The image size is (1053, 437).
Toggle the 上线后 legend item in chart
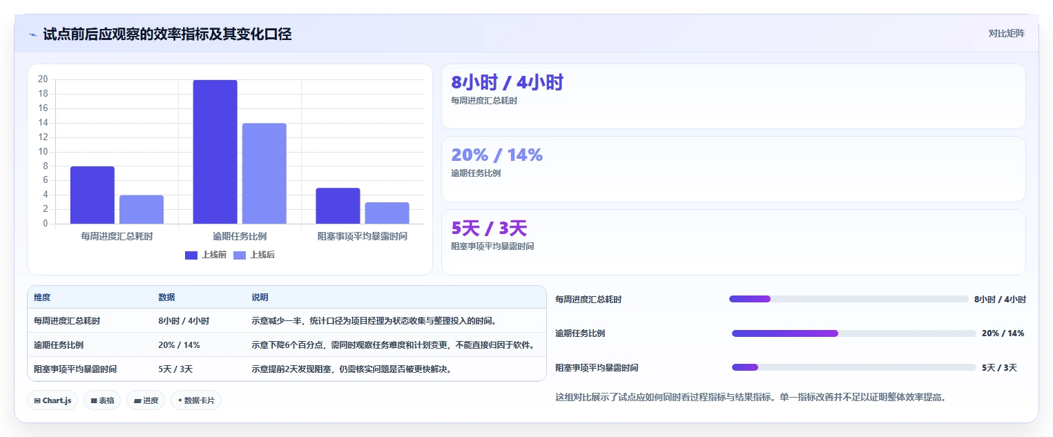click(254, 255)
